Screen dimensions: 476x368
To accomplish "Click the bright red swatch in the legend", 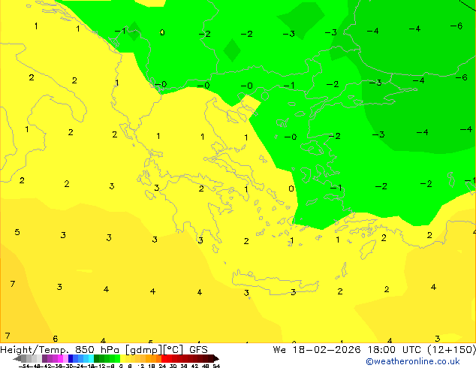I will pyautogui.click(x=164, y=358).
